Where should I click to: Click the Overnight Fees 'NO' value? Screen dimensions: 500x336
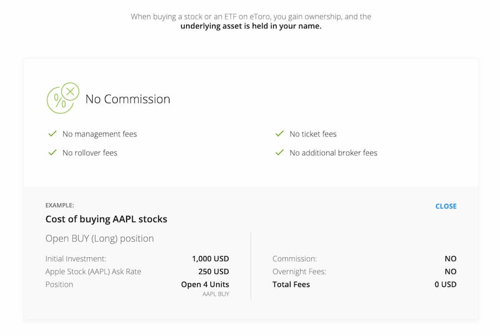(451, 271)
